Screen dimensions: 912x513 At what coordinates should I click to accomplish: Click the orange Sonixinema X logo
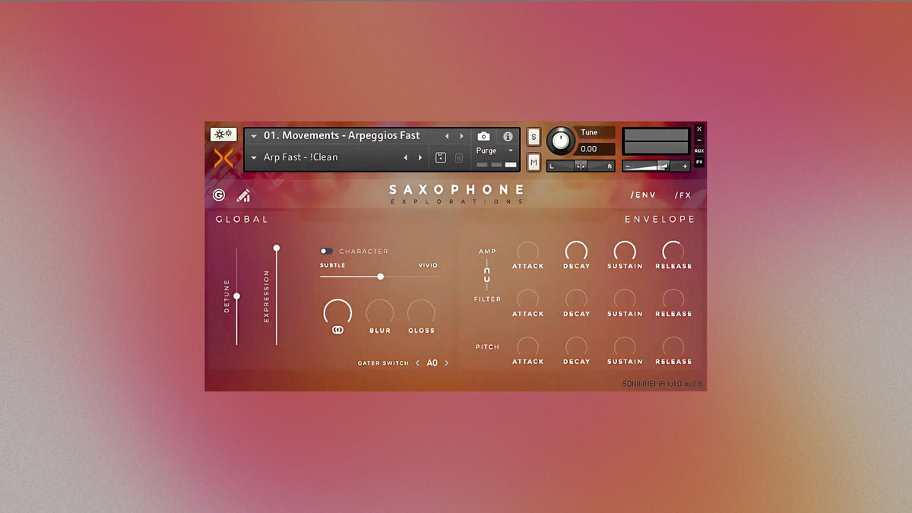coord(223,158)
